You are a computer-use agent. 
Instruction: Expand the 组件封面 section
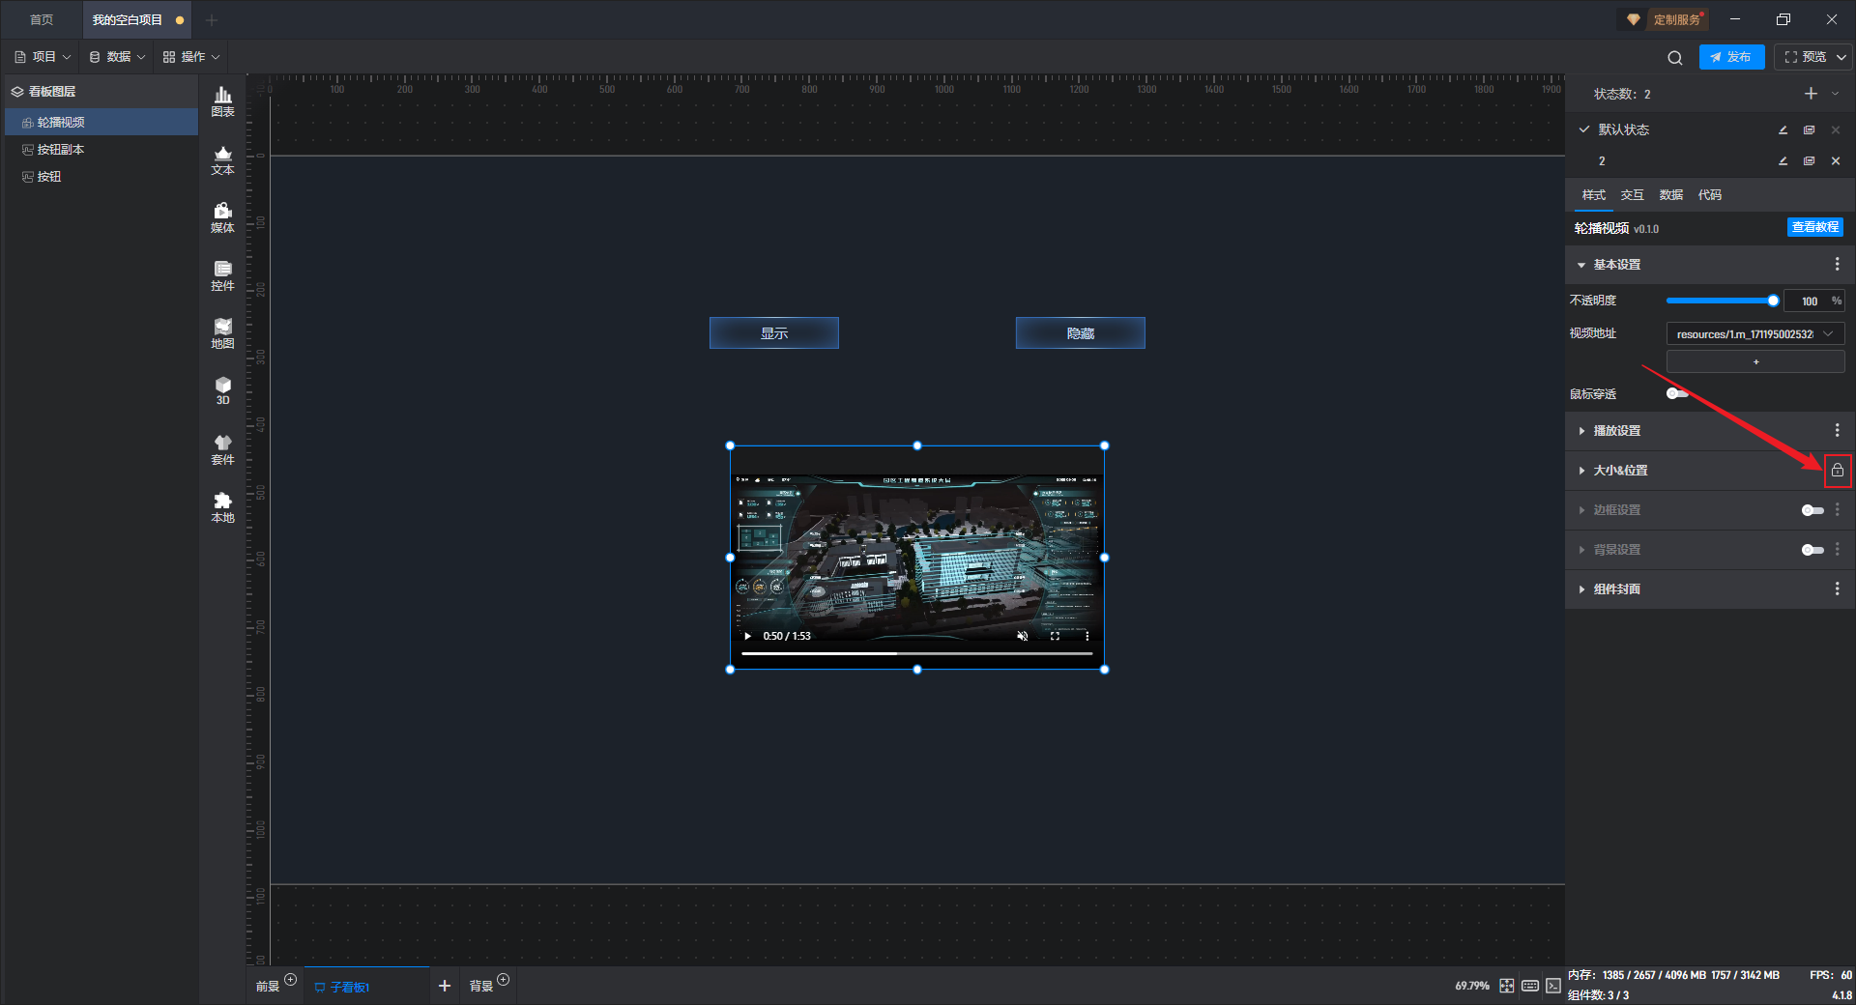[x=1581, y=589]
